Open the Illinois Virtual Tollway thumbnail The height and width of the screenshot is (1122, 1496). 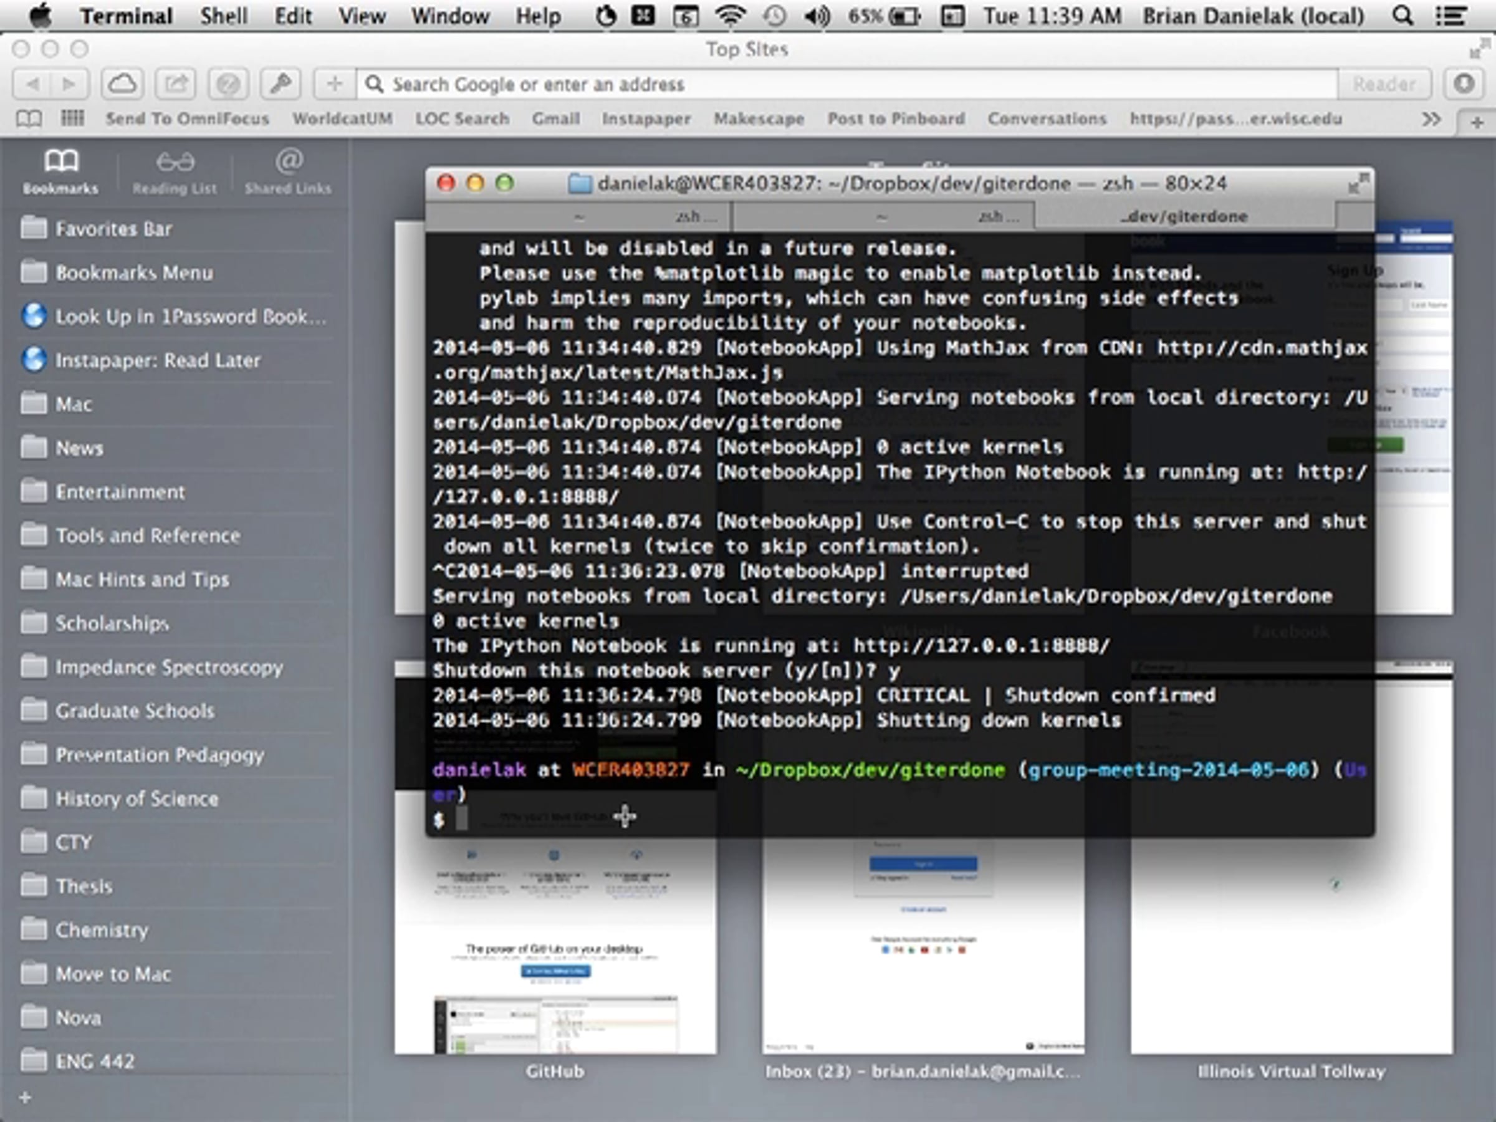[x=1292, y=946]
